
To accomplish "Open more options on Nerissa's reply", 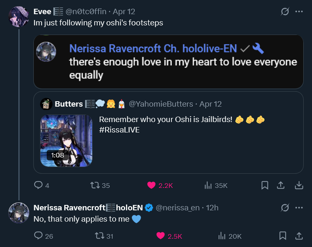I will coord(299,208).
